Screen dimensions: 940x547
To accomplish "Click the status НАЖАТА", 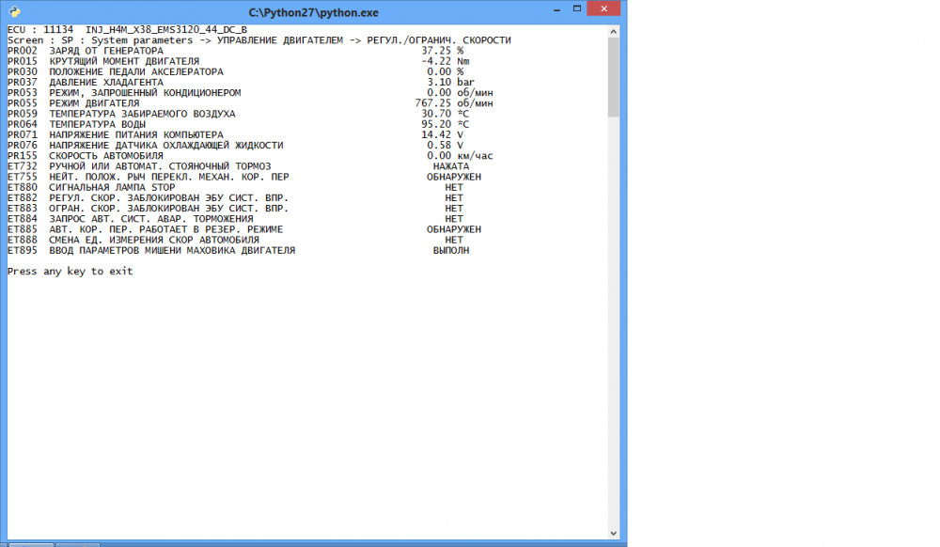I will tap(451, 166).
